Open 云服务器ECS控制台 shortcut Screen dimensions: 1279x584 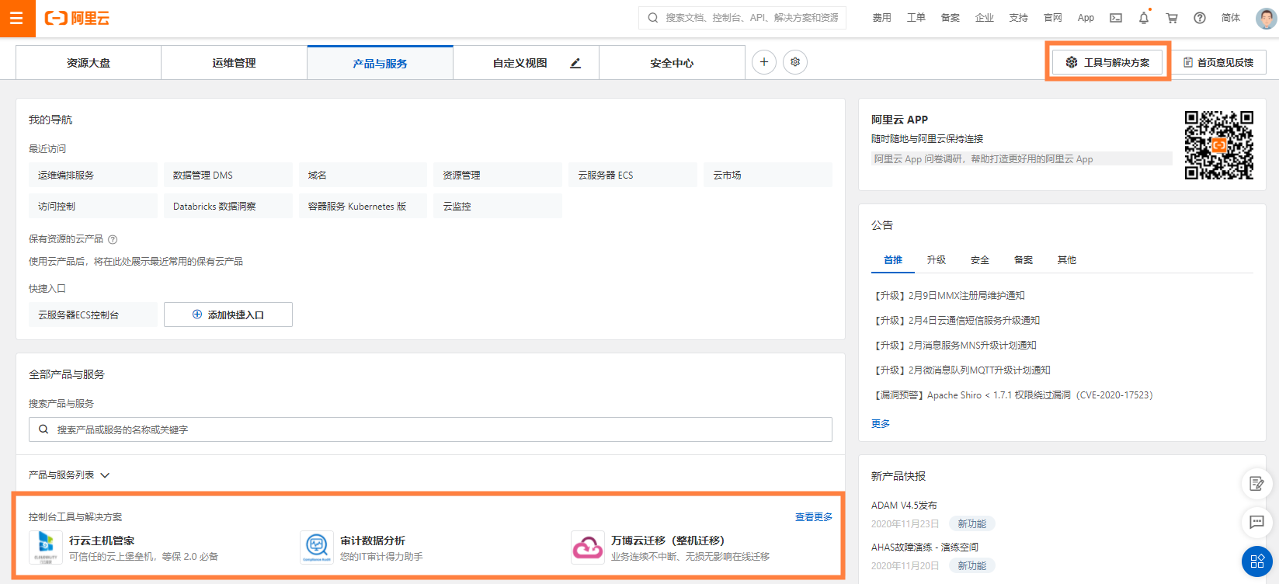pos(93,315)
